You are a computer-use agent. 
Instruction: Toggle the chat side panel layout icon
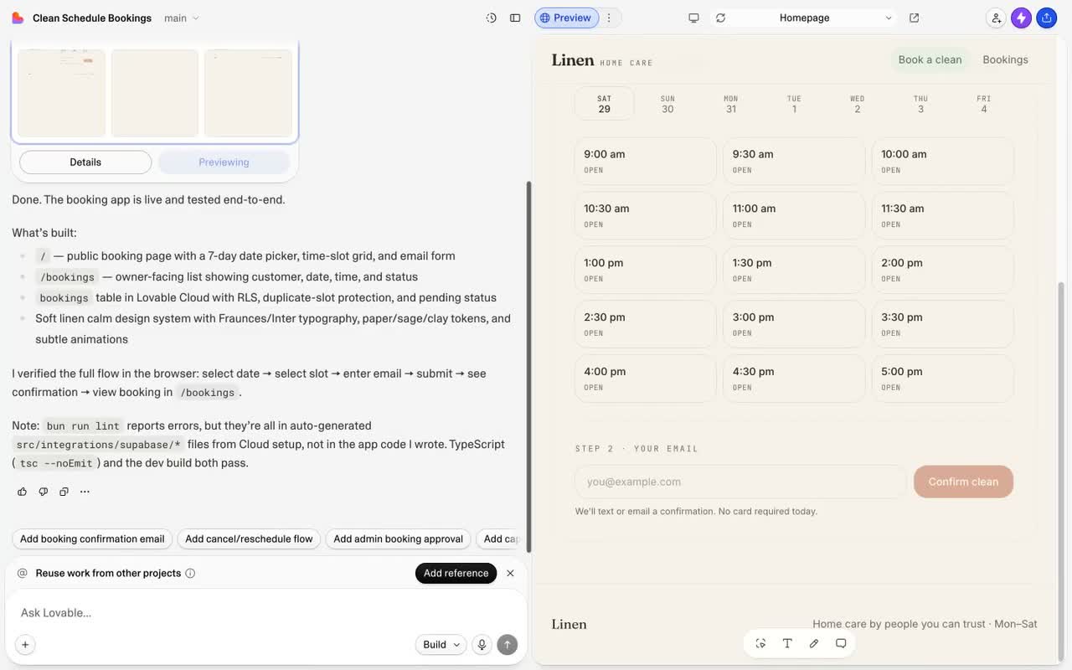[x=515, y=18]
